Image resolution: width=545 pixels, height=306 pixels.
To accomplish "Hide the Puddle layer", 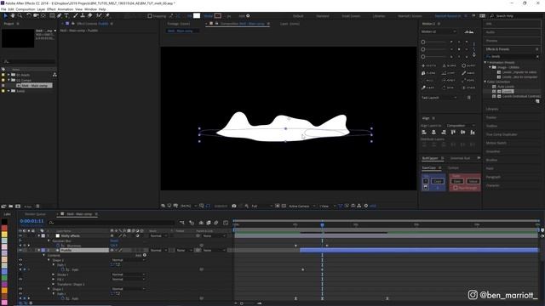I will point(20,250).
